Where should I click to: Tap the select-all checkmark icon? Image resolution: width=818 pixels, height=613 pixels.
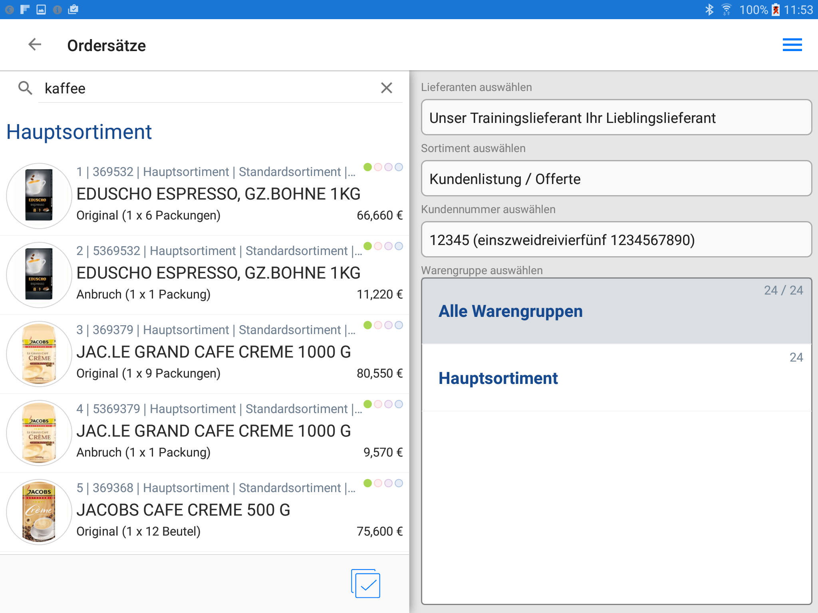(366, 584)
